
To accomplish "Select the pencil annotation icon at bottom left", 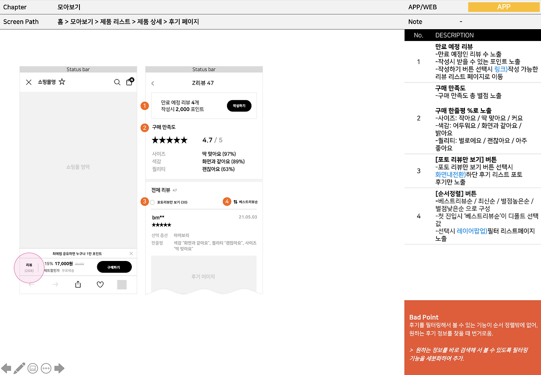I will [19, 368].
